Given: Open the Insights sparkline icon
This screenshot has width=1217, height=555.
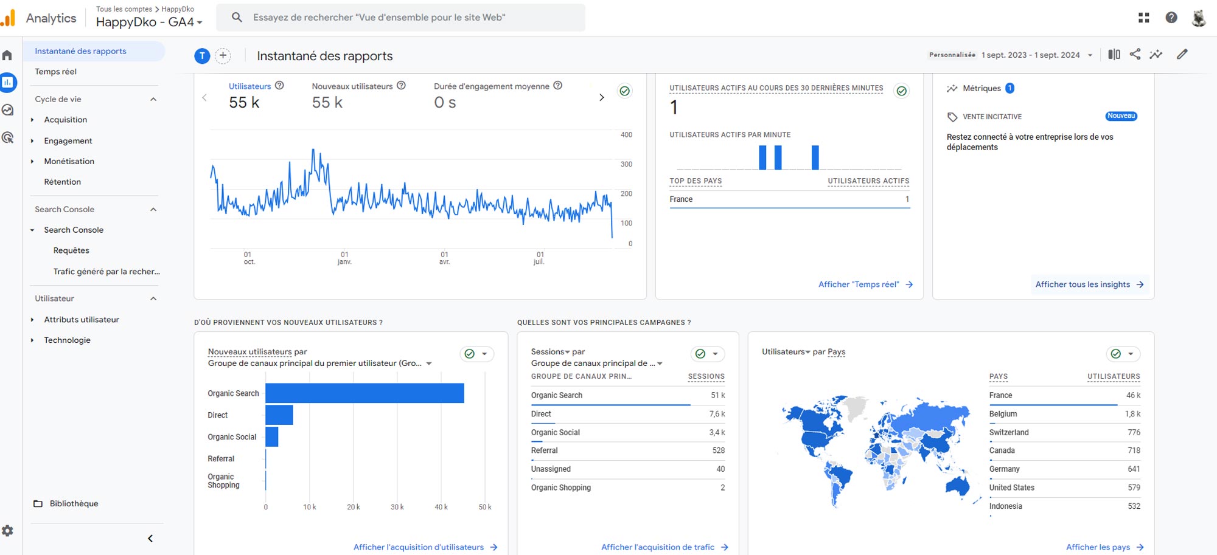Looking at the screenshot, I should [x=1156, y=54].
